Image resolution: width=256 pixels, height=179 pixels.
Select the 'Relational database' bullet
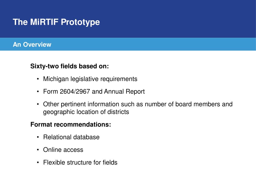pos(71,137)
